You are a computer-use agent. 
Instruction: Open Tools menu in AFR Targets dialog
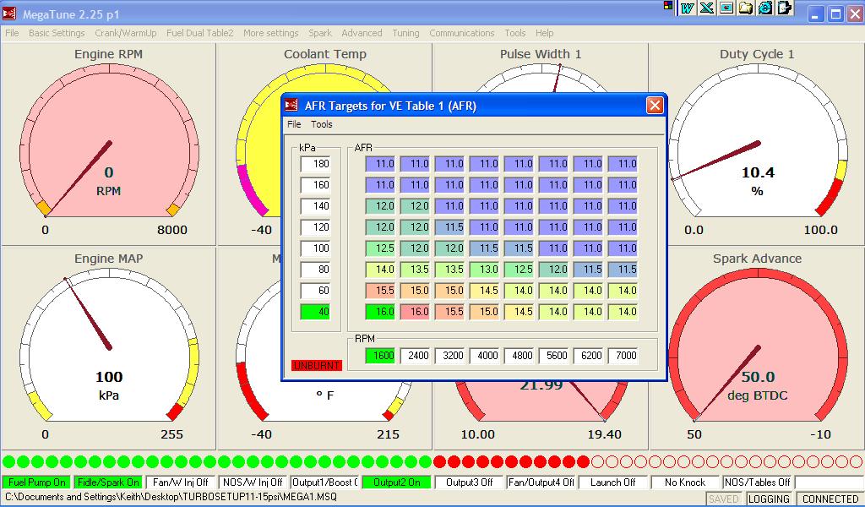pos(322,124)
